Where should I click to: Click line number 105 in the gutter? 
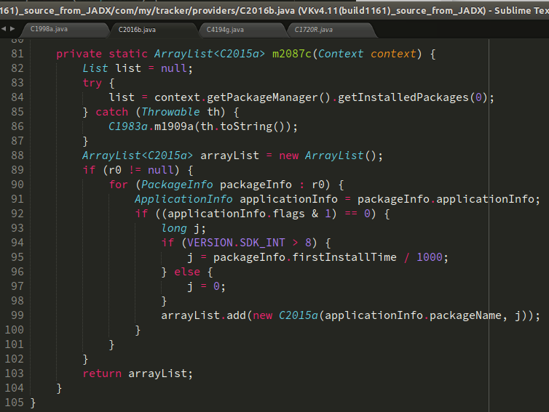[15, 402]
